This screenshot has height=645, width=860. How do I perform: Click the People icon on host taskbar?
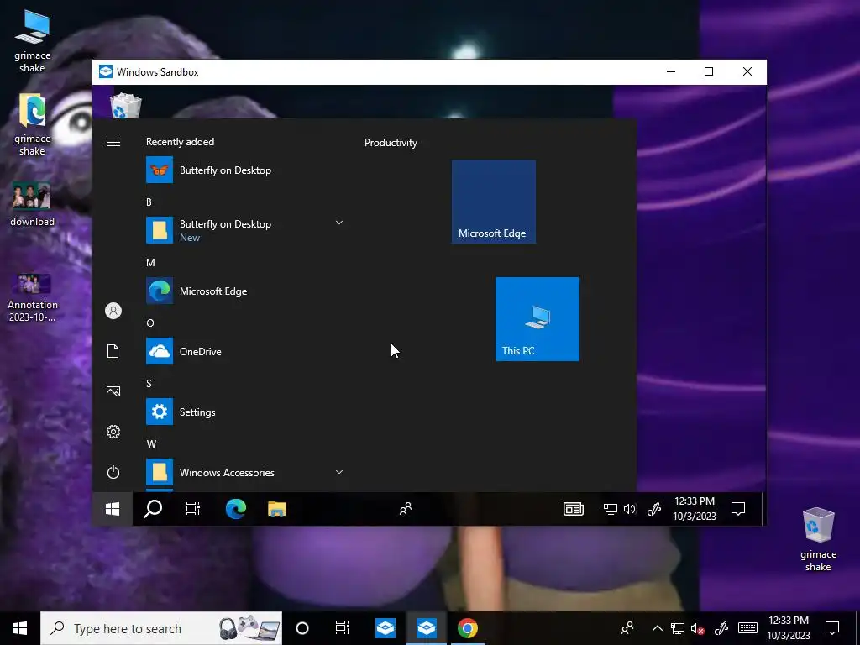[x=627, y=628]
